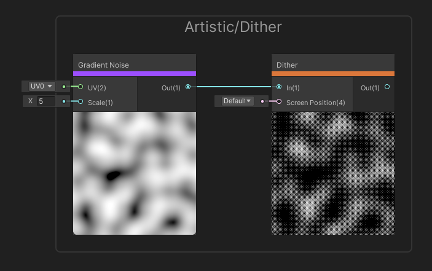The image size is (432, 271).
Task: Click the Gradient Noise preview image
Action: 135,173
